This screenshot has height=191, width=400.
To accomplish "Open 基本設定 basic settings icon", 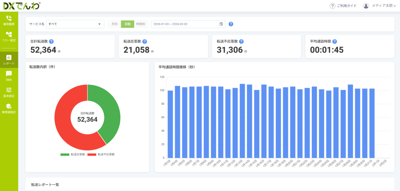I will (9, 90).
